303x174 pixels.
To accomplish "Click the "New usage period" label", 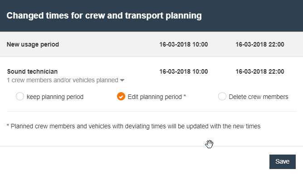I will click(x=33, y=44).
